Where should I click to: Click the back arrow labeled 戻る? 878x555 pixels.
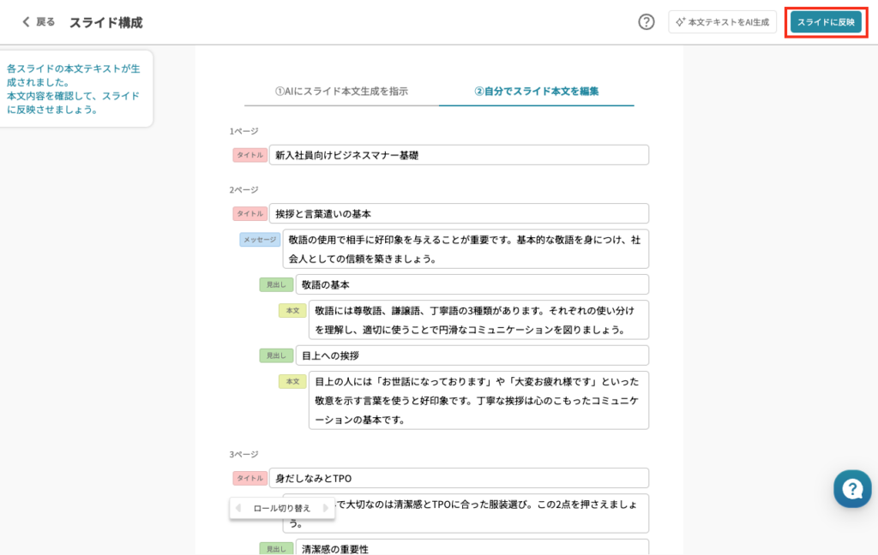[38, 22]
